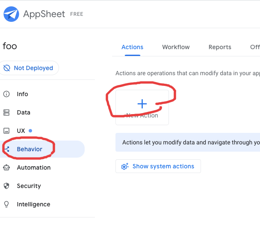Click the Intelligence lightbulb icon in sidebar
The width and height of the screenshot is (260, 226).
point(6,204)
